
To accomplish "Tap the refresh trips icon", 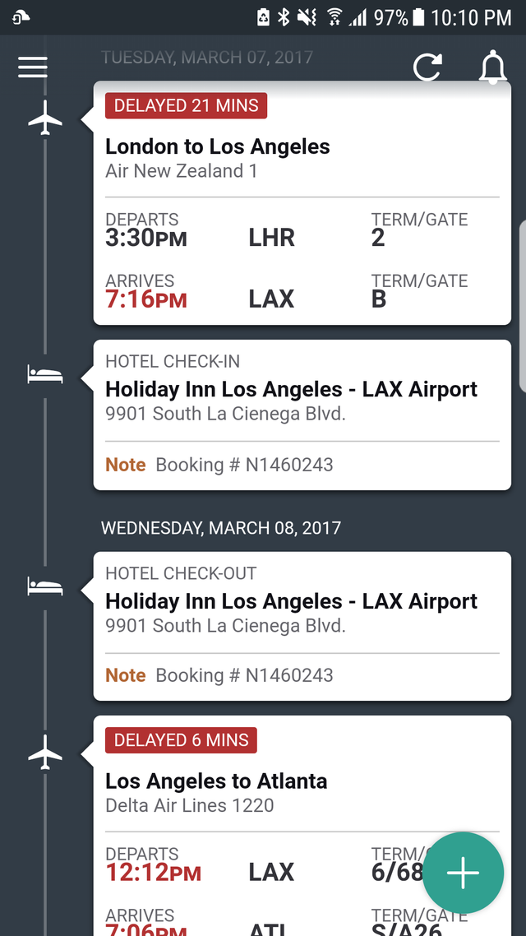I will click(428, 67).
